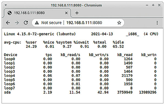Click the _i686_ architecture text
165x105 pixels.
[133, 34]
